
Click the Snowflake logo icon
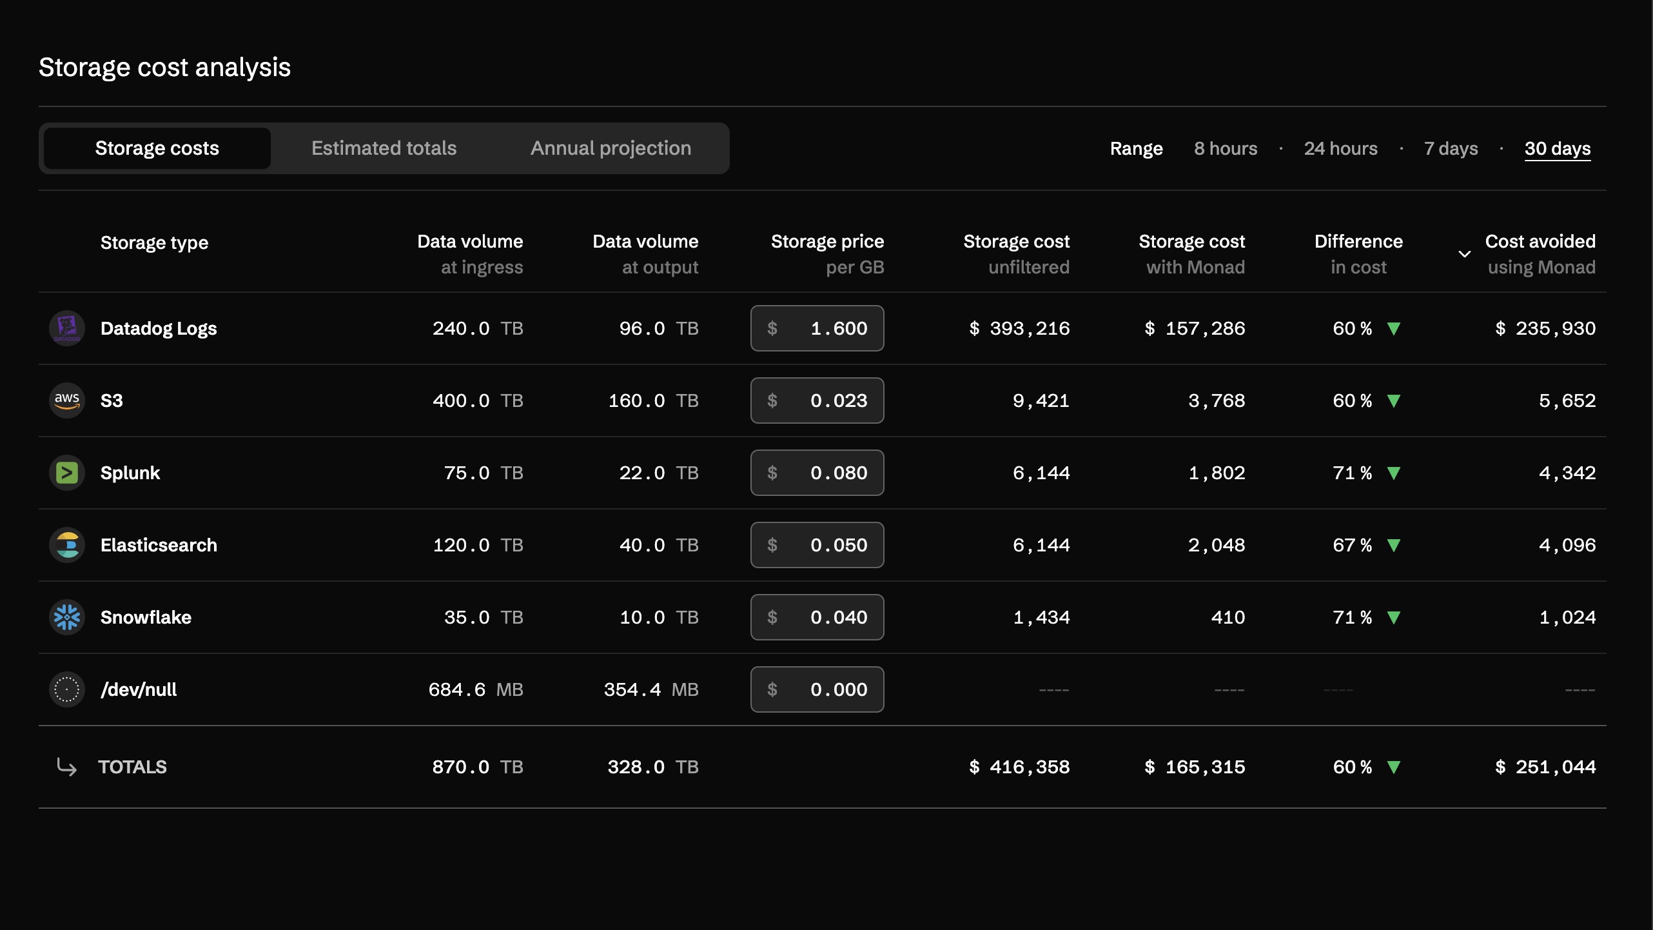coord(67,617)
